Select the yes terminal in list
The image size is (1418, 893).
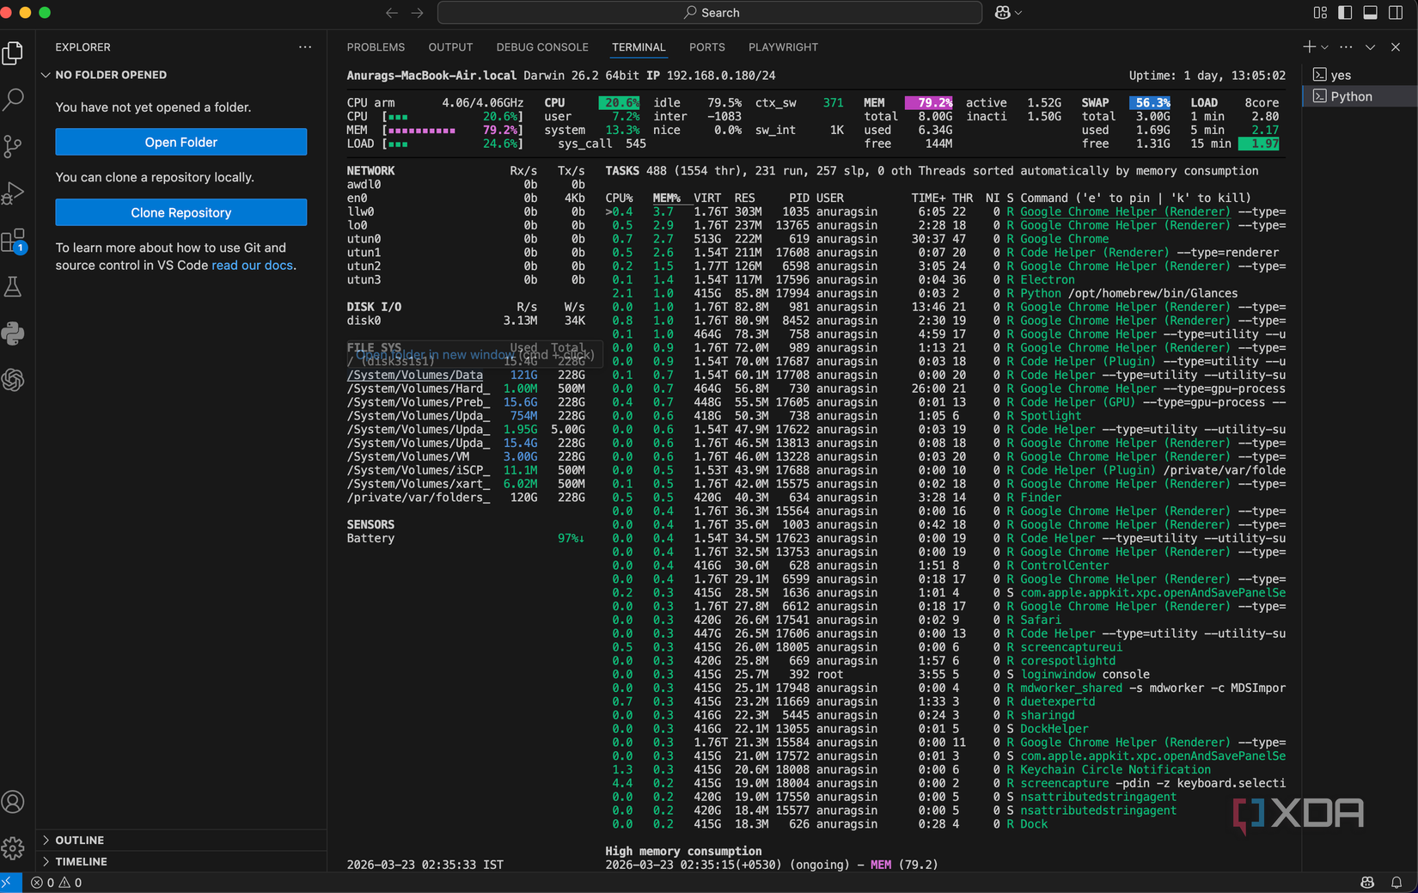point(1360,75)
